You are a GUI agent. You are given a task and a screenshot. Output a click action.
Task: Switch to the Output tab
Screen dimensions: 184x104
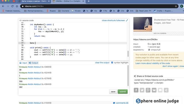(x=34, y=63)
